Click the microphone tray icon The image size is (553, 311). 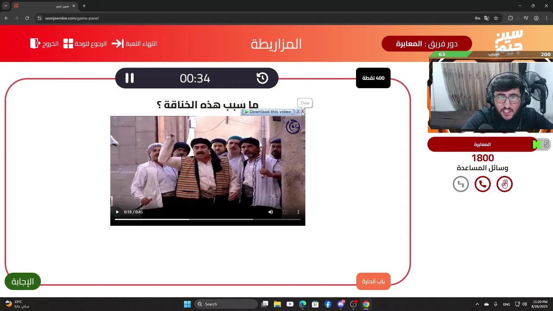click(x=496, y=304)
